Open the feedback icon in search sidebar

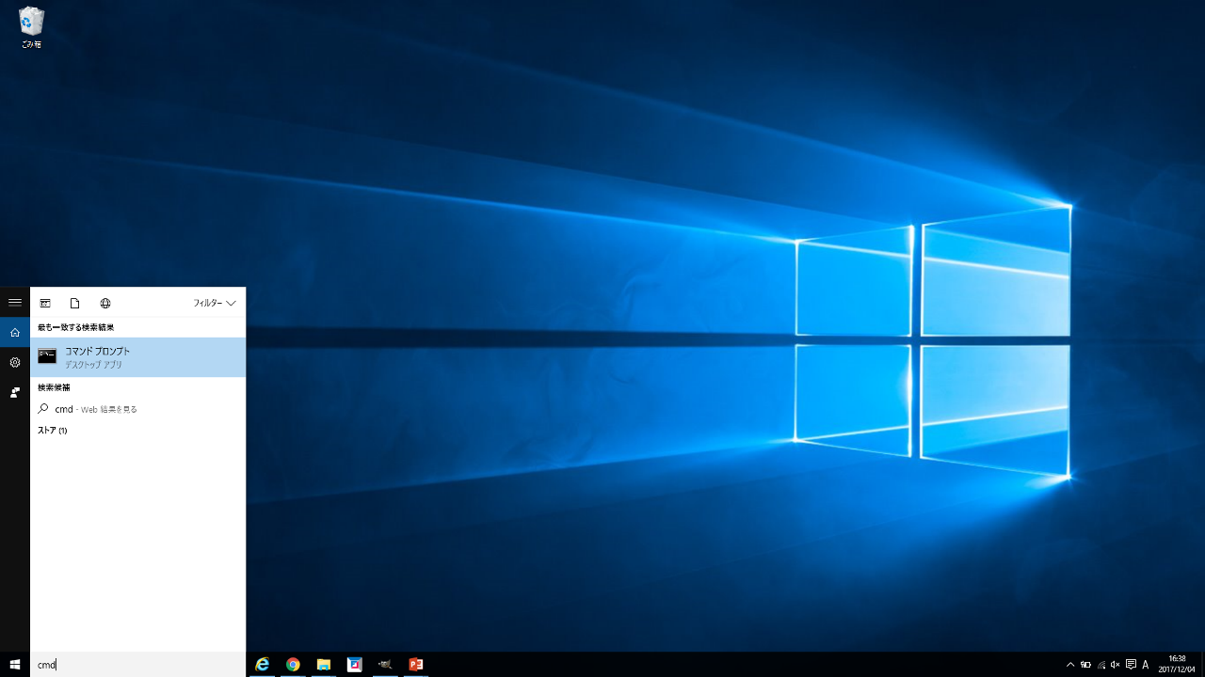15,392
